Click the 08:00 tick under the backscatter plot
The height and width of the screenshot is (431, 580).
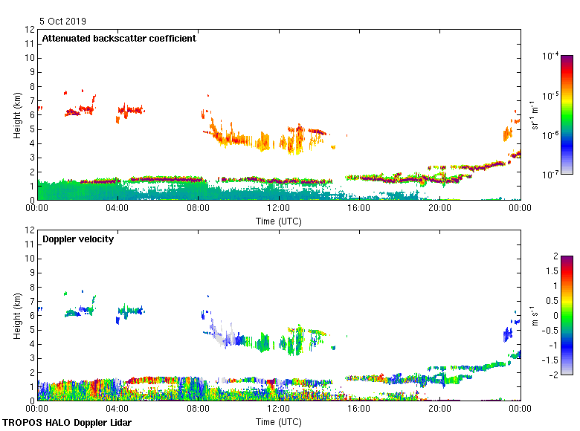[x=199, y=208]
